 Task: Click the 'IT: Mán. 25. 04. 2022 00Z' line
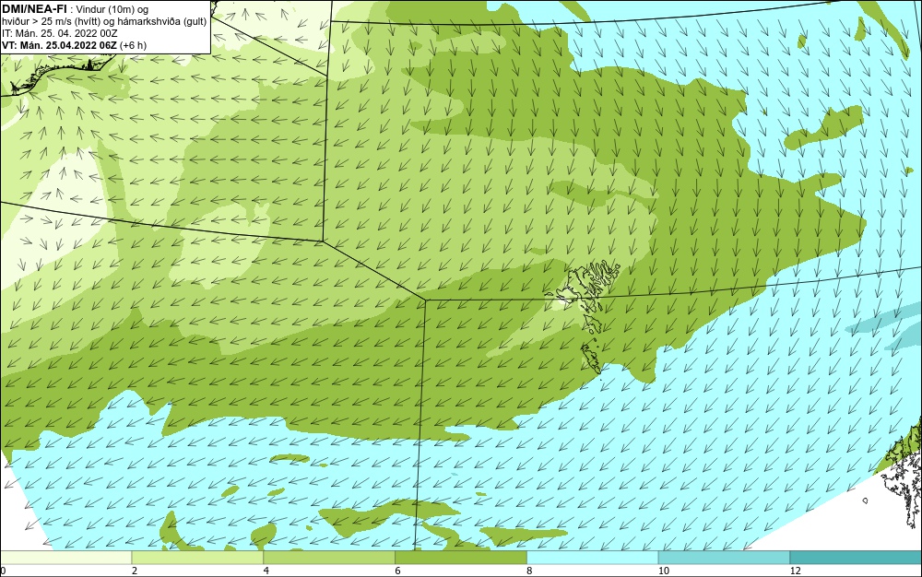coord(60,33)
